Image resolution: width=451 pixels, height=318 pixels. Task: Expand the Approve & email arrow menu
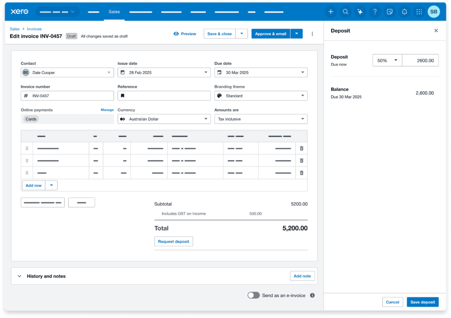[296, 34]
